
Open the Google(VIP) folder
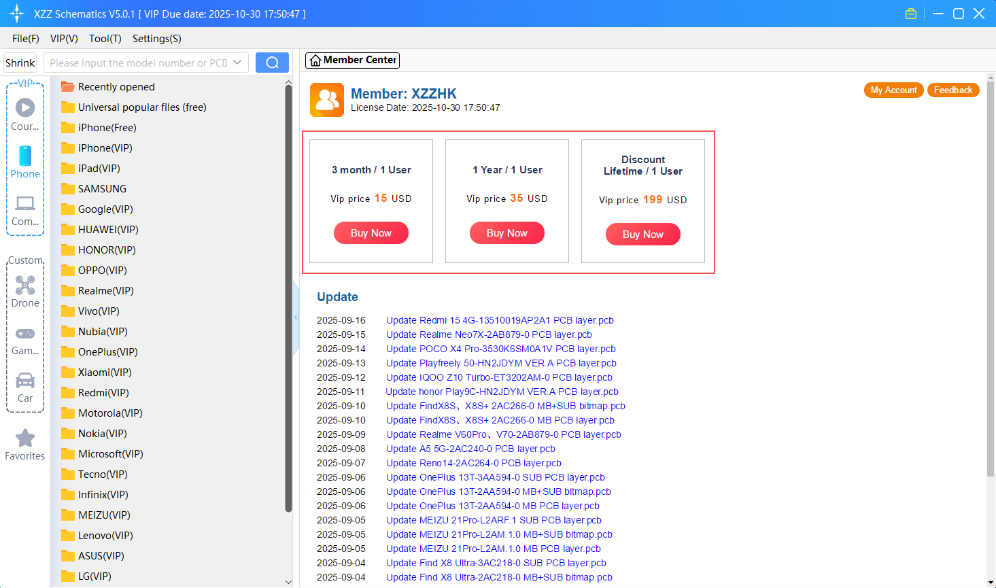pos(97,209)
